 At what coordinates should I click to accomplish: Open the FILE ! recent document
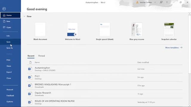point(105,77)
